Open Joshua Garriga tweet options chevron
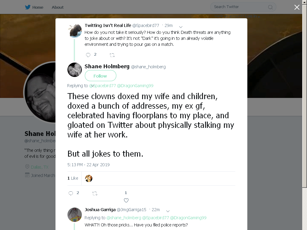Screen dimensions: 307x230 click(168, 211)
